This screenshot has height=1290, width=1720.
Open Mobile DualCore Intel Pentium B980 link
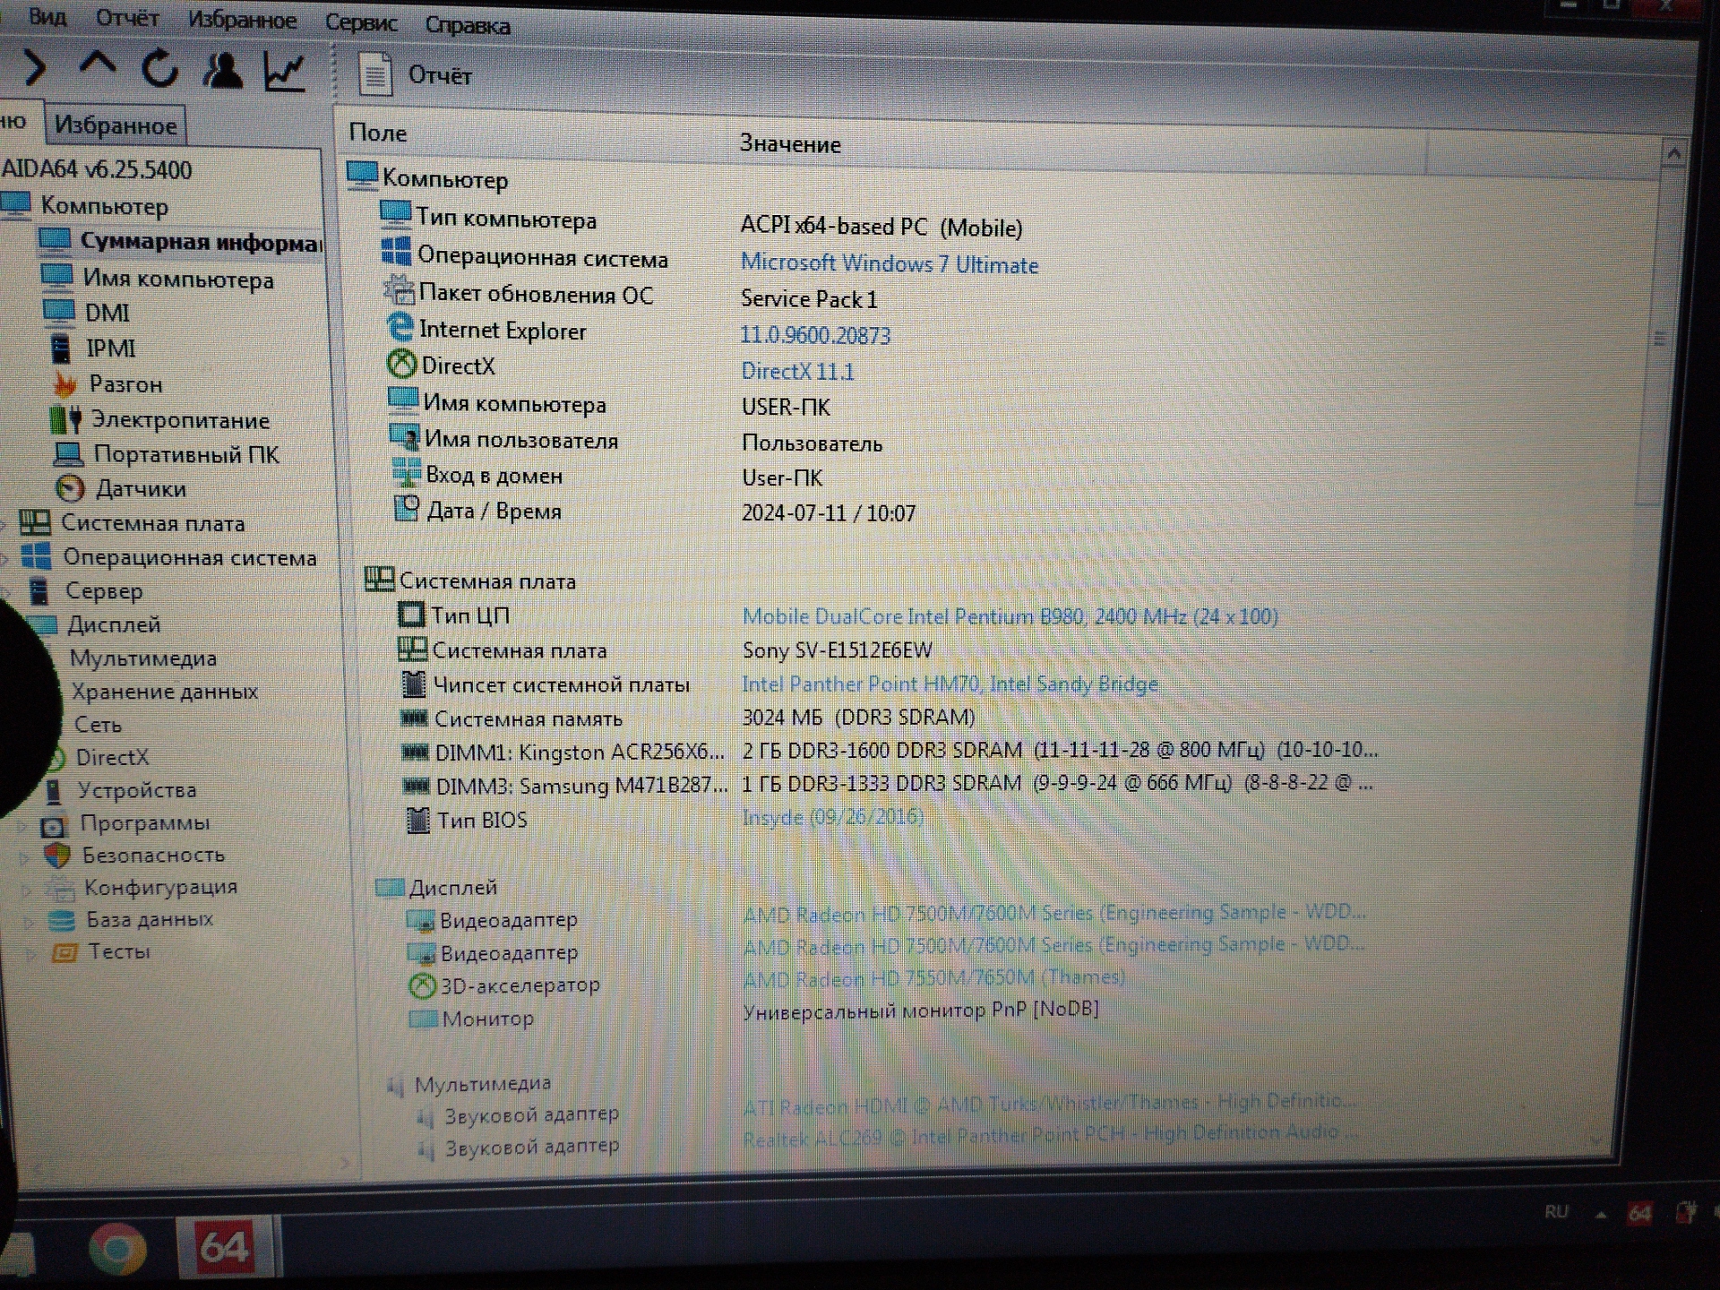1010,616
